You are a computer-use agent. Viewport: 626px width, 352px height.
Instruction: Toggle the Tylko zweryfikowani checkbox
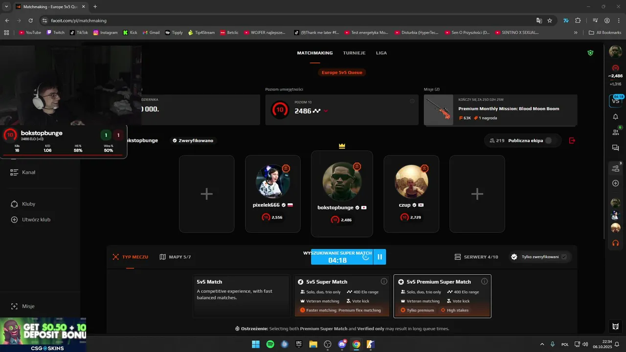tap(564, 257)
